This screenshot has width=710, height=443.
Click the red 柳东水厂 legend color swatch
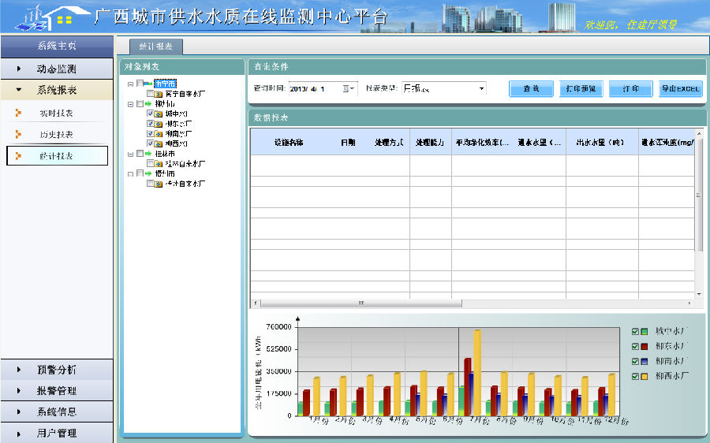tap(645, 347)
